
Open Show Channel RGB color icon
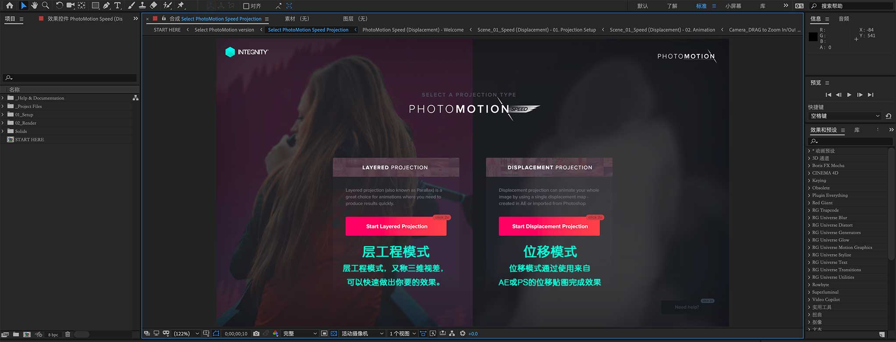coord(276,334)
